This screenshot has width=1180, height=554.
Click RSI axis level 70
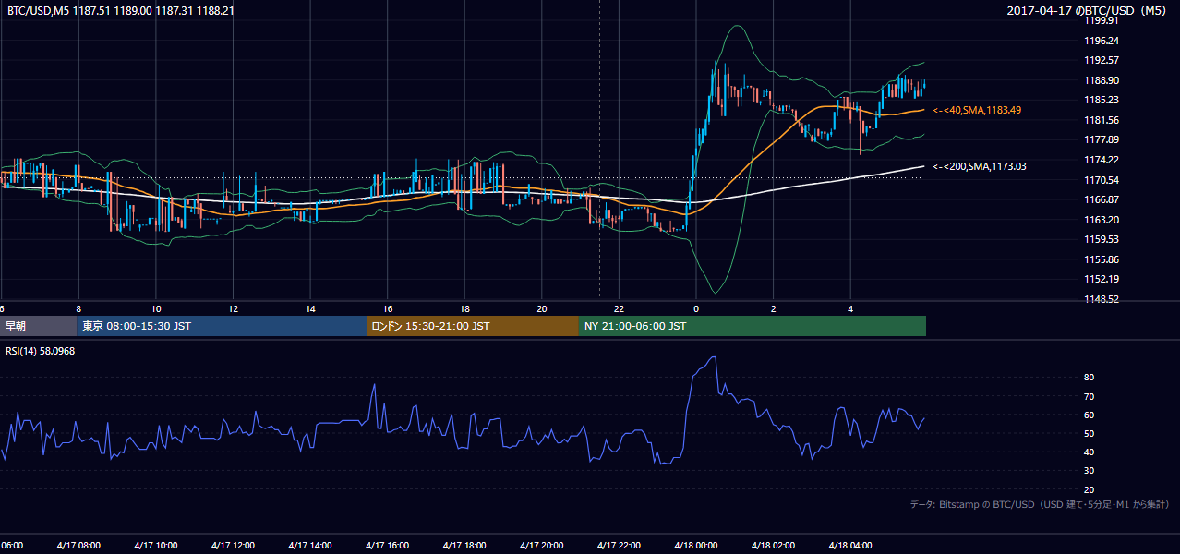coord(1089,396)
